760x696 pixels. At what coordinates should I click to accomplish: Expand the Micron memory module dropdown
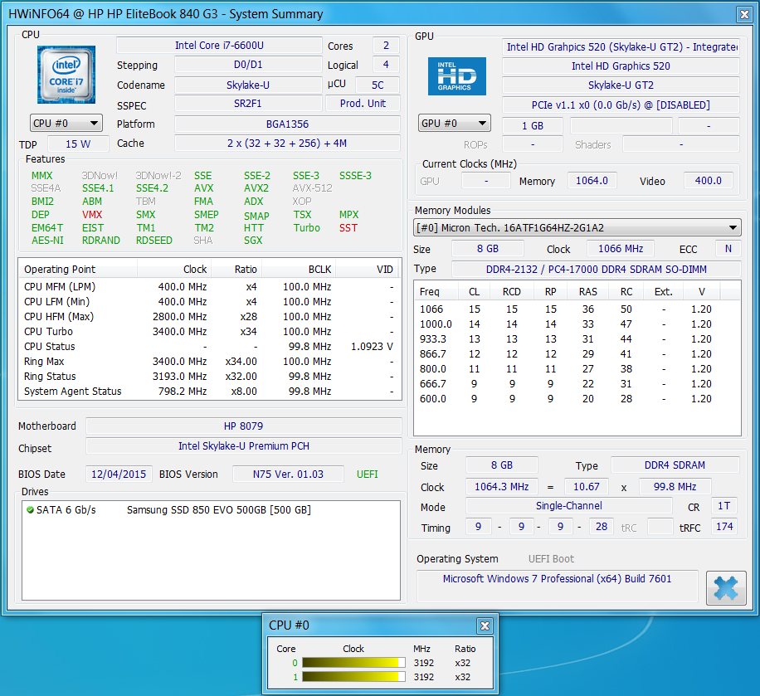pos(577,228)
